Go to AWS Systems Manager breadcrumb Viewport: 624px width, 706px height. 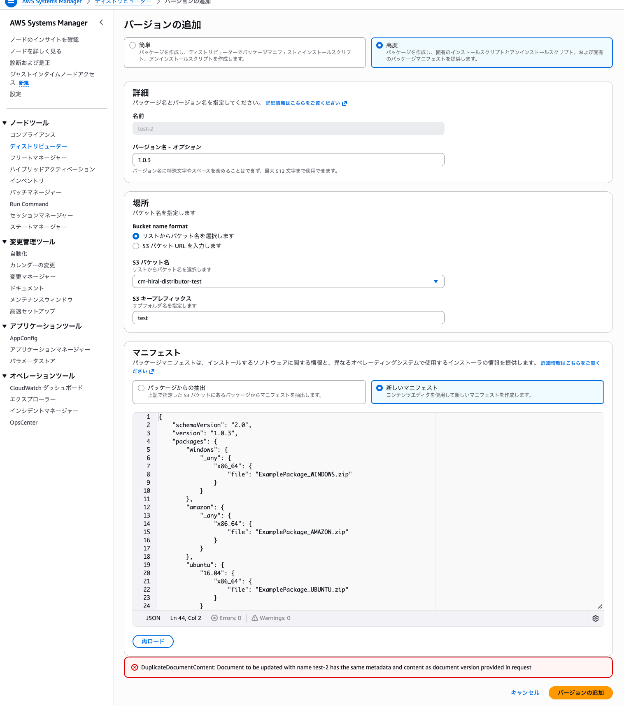(52, 2)
